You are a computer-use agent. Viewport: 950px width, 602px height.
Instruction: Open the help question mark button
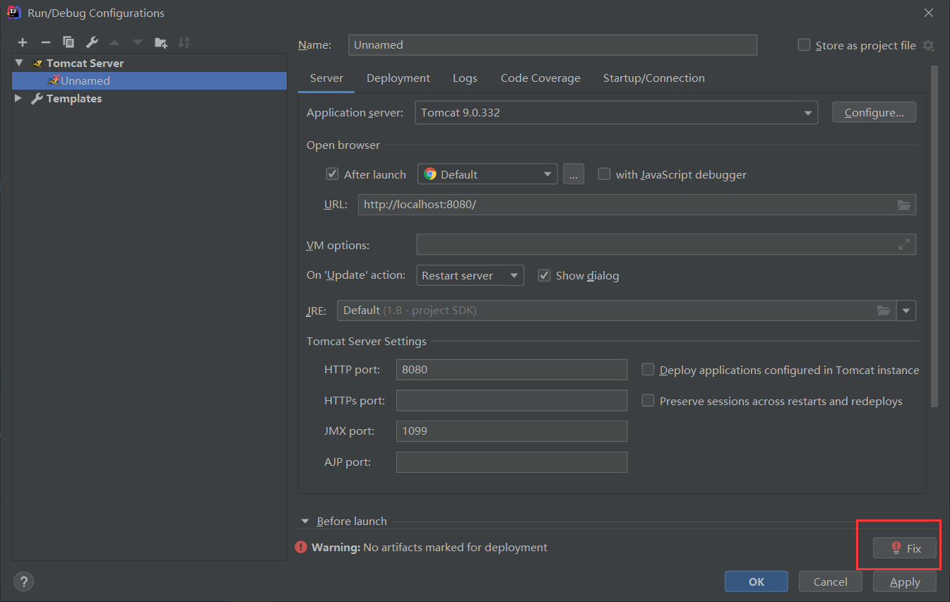(x=23, y=582)
